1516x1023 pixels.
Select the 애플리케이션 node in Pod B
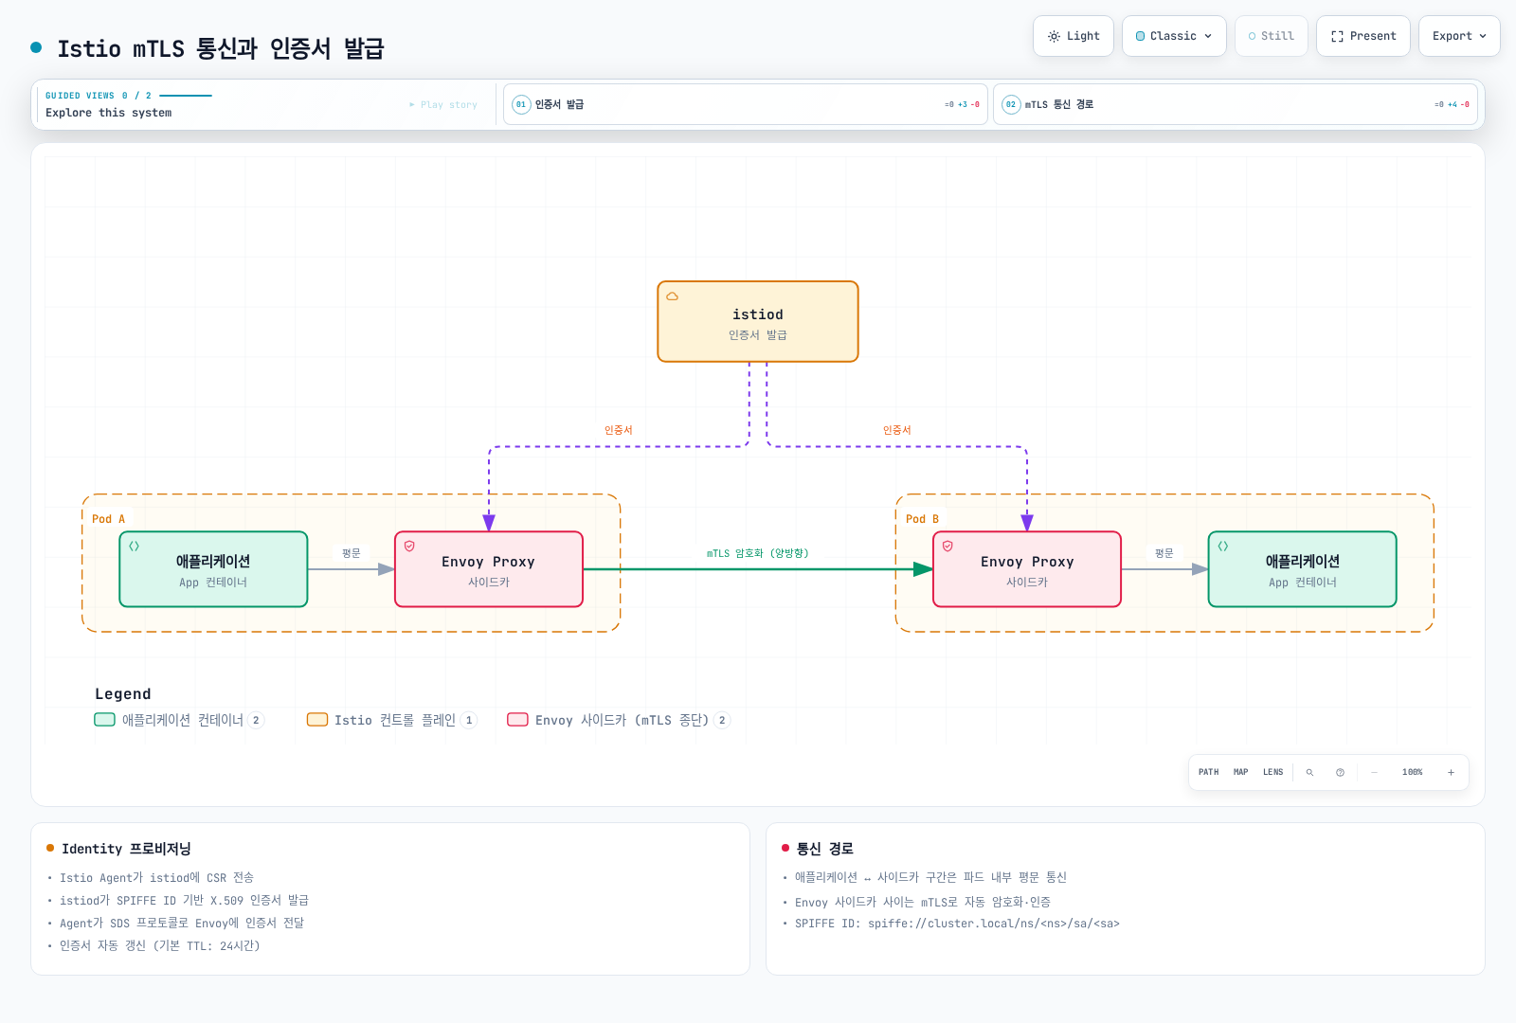pyautogui.click(x=1303, y=569)
